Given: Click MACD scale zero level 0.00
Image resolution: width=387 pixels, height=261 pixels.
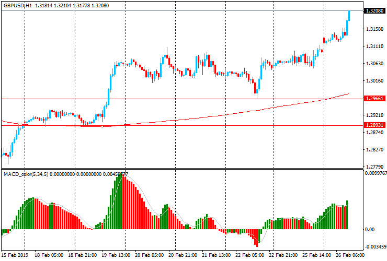Looking at the screenshot, I should tap(369, 230).
